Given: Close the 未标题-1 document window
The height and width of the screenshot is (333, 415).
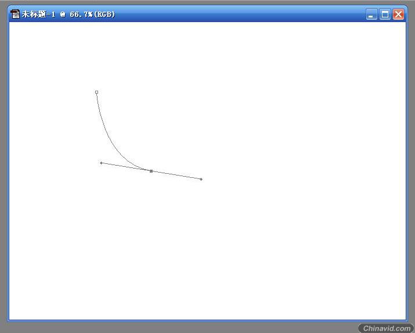Looking at the screenshot, I should (x=398, y=15).
